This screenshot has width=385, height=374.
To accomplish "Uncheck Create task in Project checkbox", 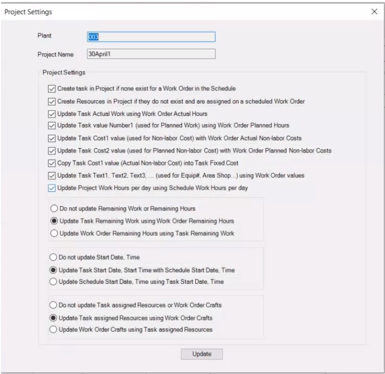I will 52,89.
